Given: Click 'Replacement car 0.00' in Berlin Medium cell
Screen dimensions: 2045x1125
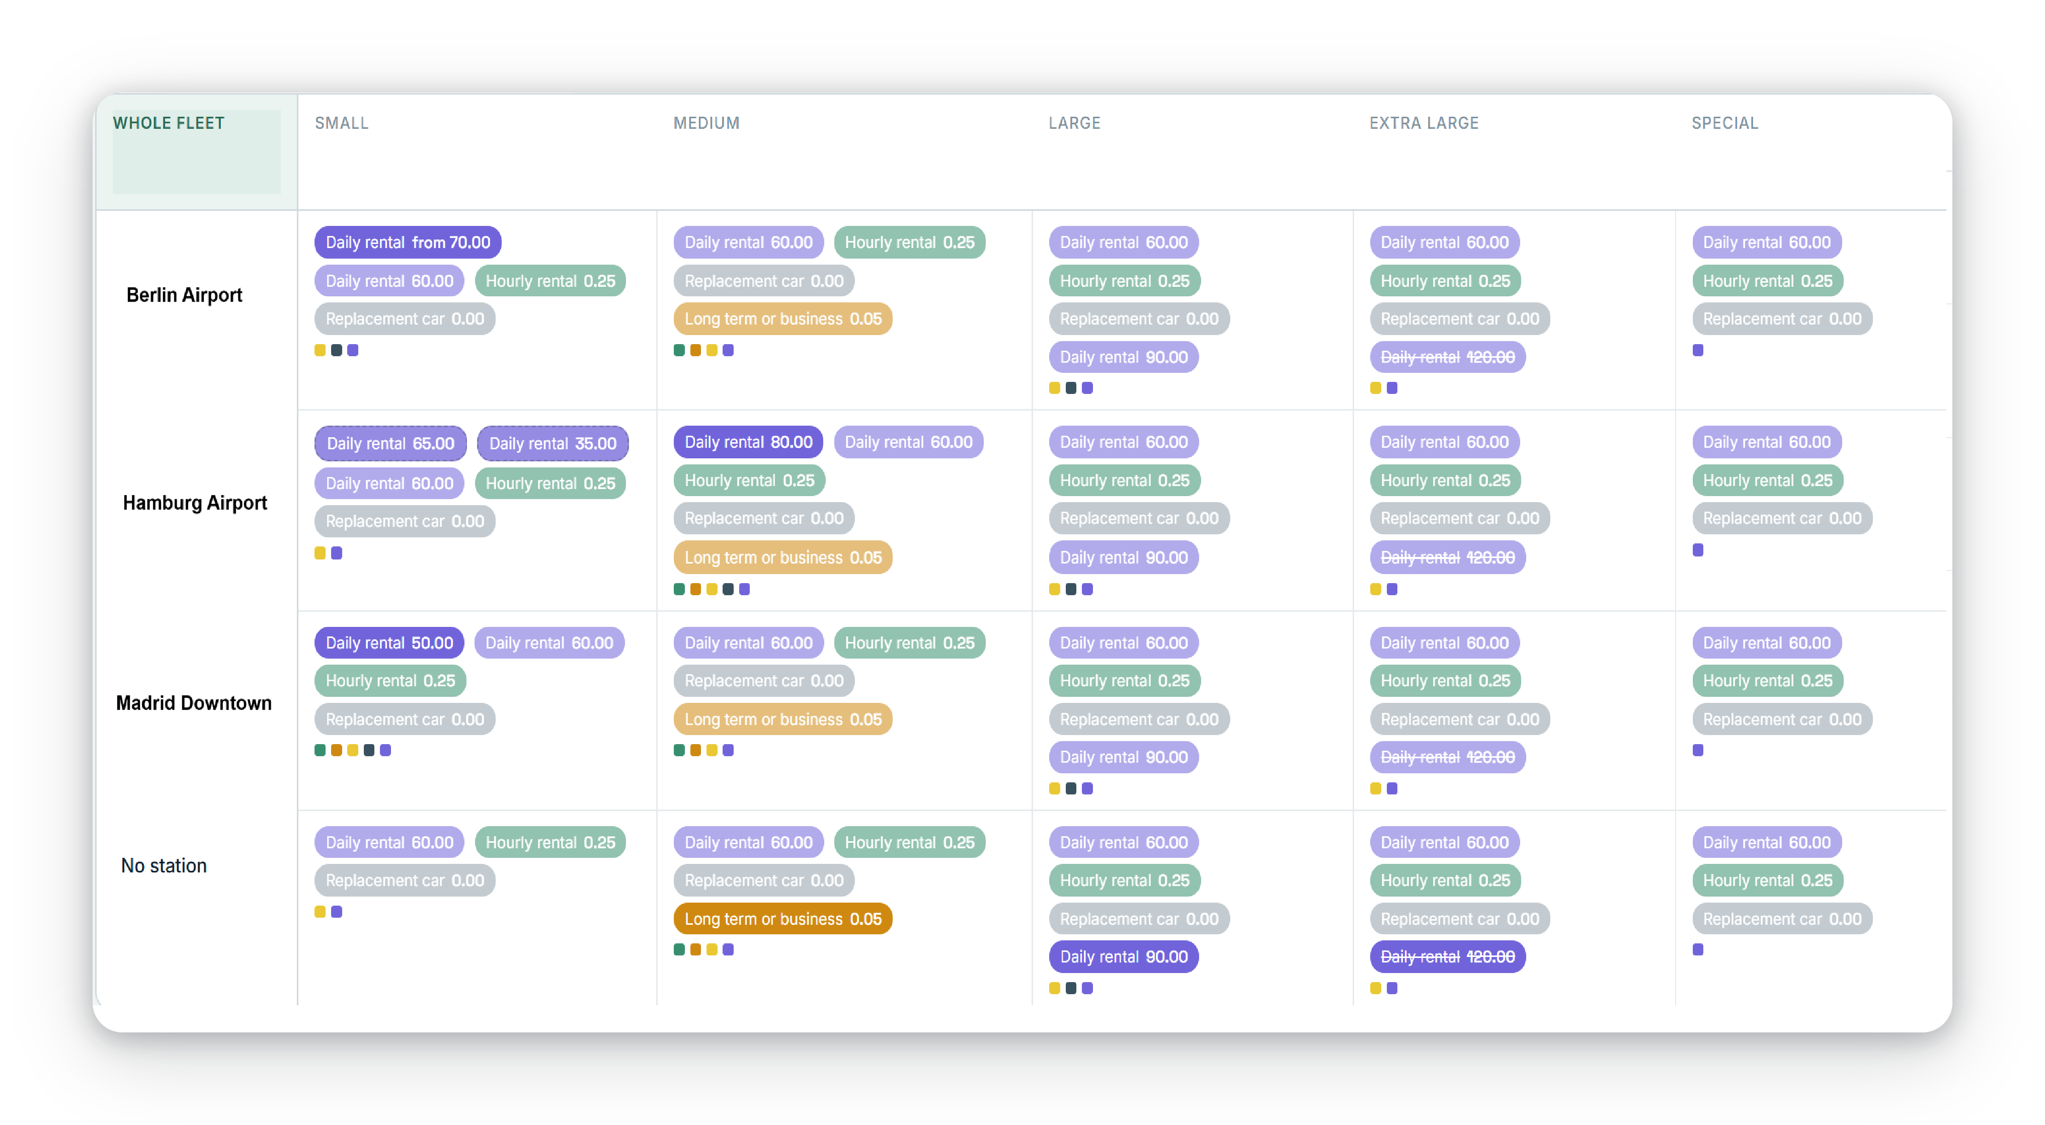Looking at the screenshot, I should pyautogui.click(x=764, y=280).
